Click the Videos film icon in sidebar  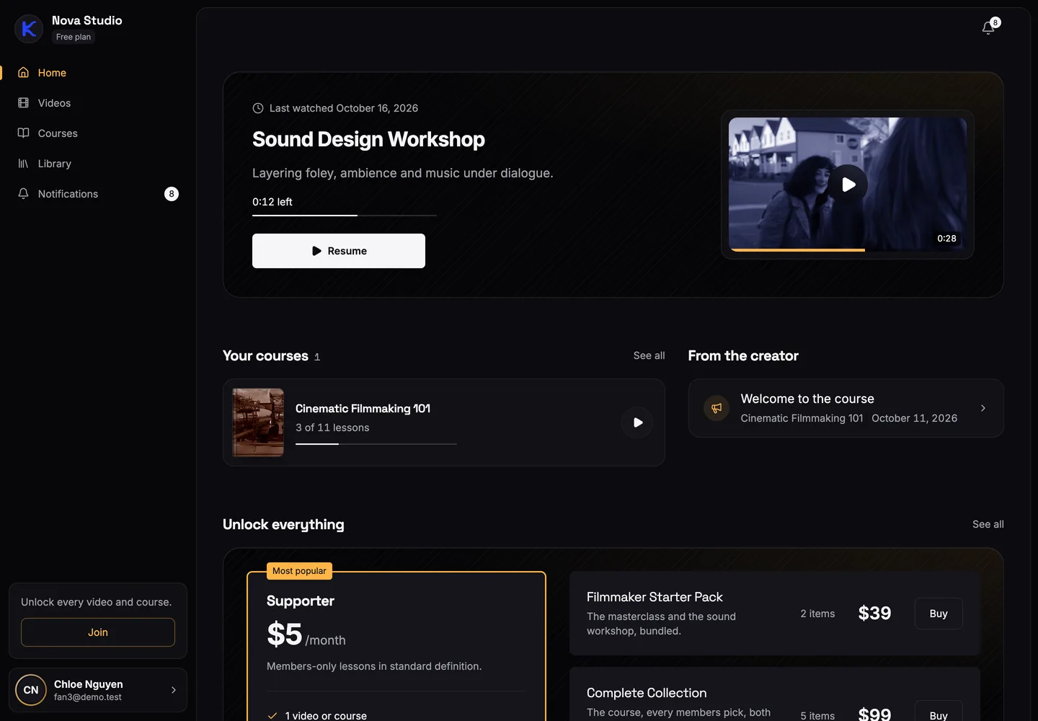point(24,103)
